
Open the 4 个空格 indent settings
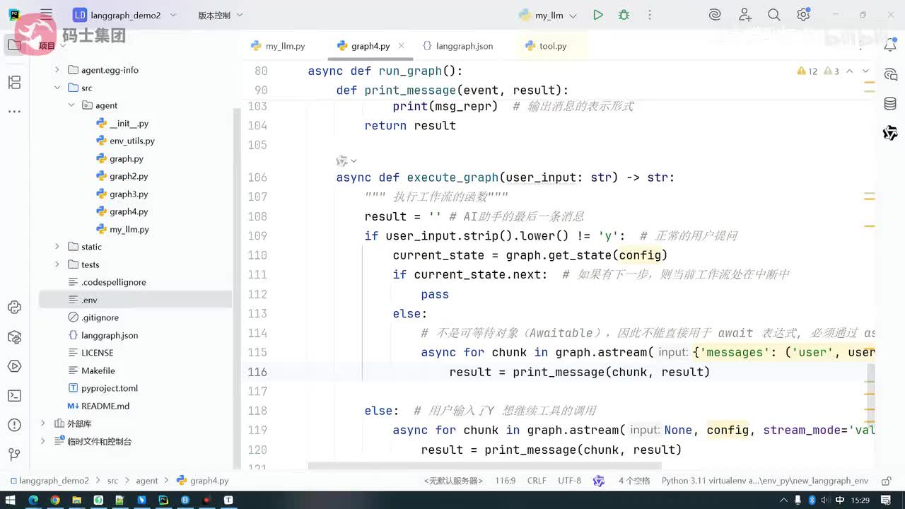click(x=634, y=481)
